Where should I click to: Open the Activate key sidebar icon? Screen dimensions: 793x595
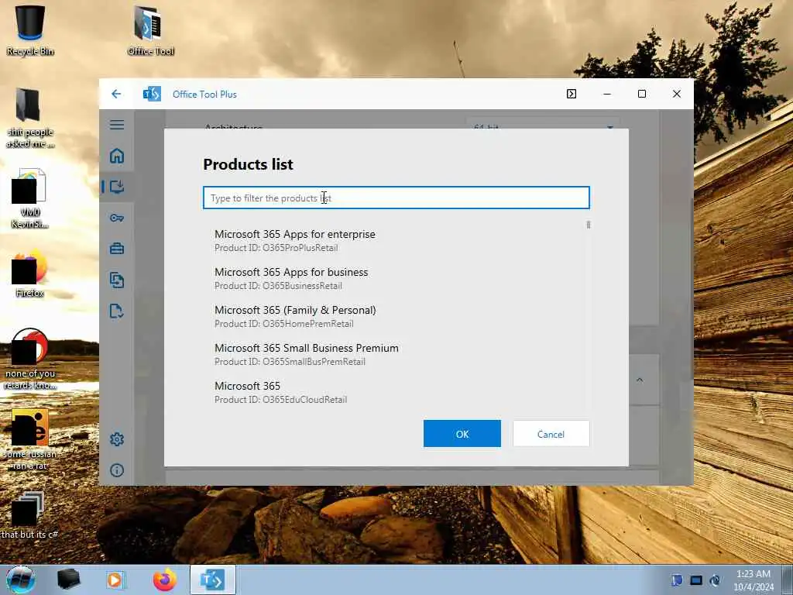point(117,218)
